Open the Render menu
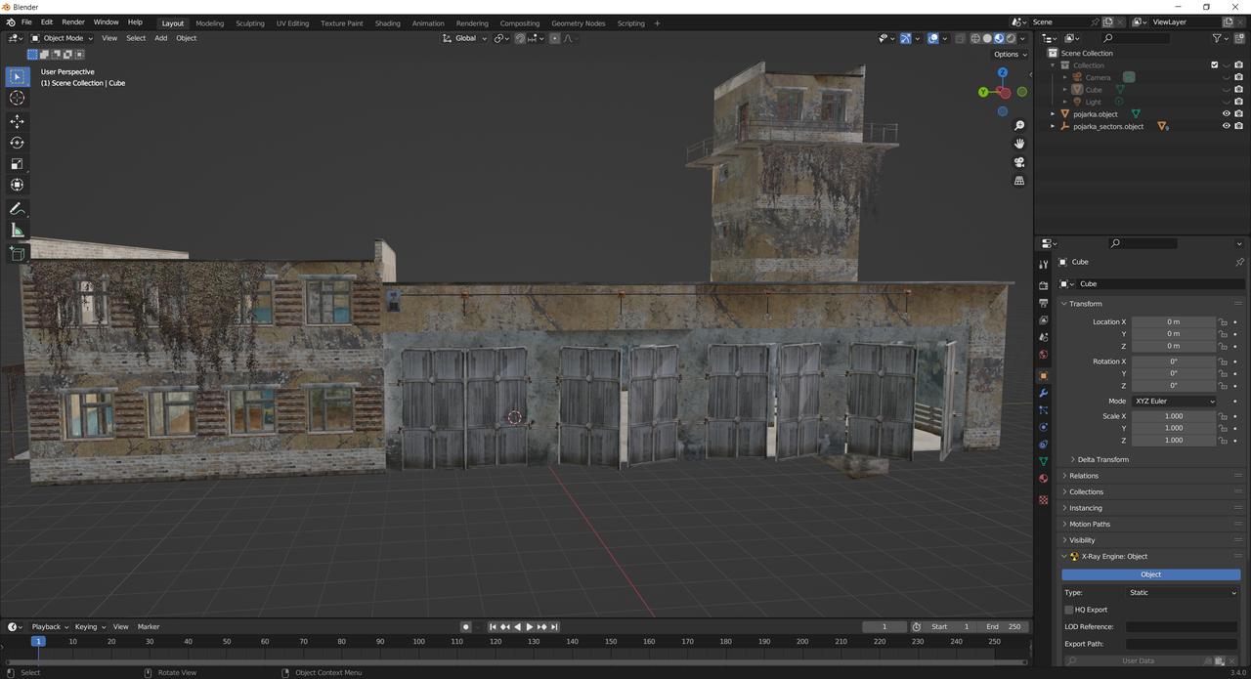Screen dimensions: 1251x679 coord(73,21)
